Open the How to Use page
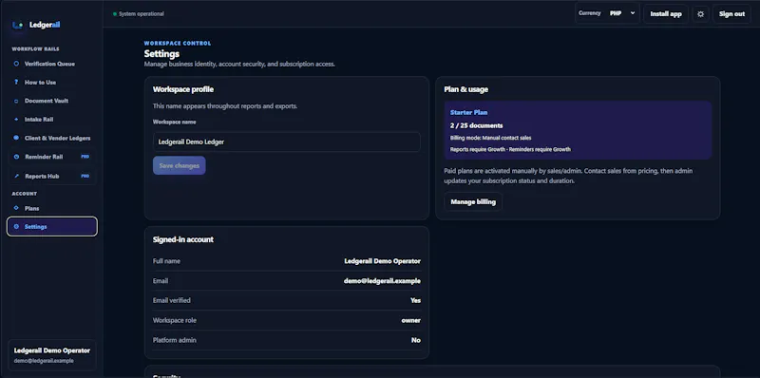Viewport: 760px width, 378px height. 52,83
